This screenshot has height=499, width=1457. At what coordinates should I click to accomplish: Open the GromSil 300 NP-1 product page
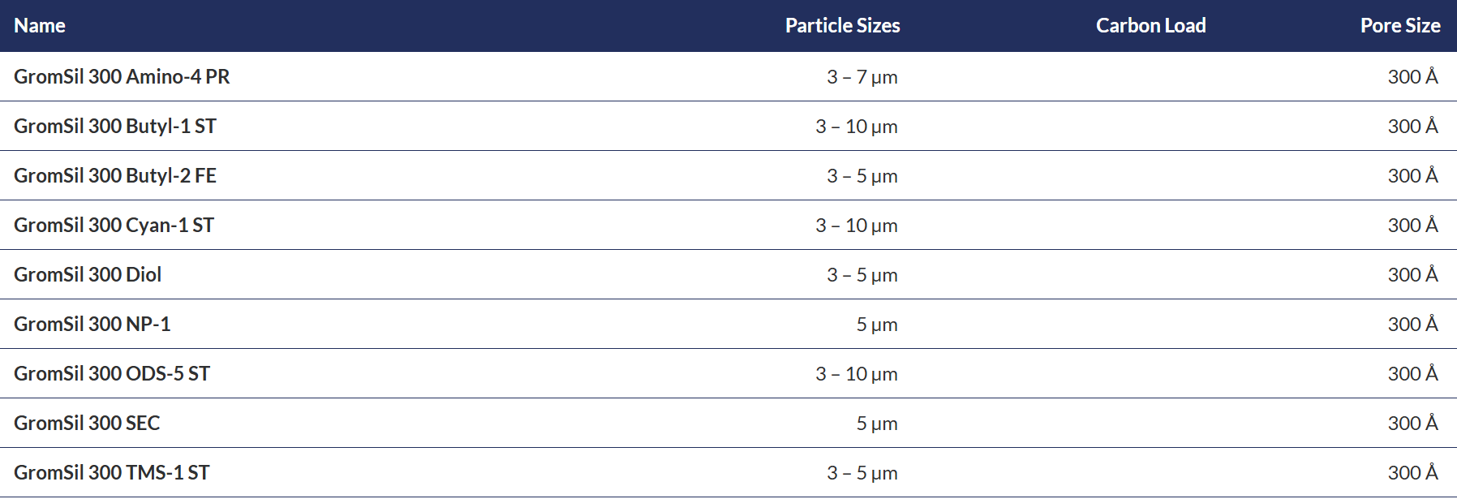coord(92,324)
